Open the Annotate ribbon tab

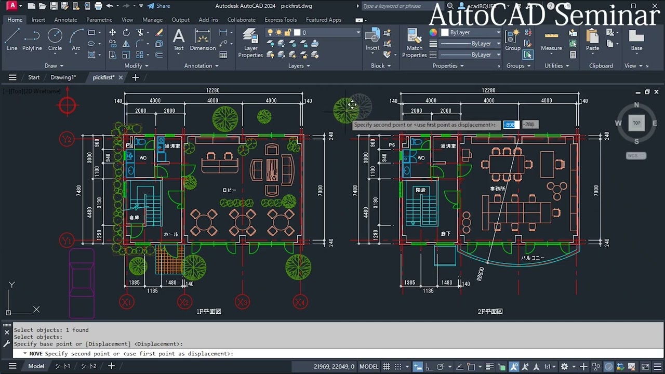point(65,20)
